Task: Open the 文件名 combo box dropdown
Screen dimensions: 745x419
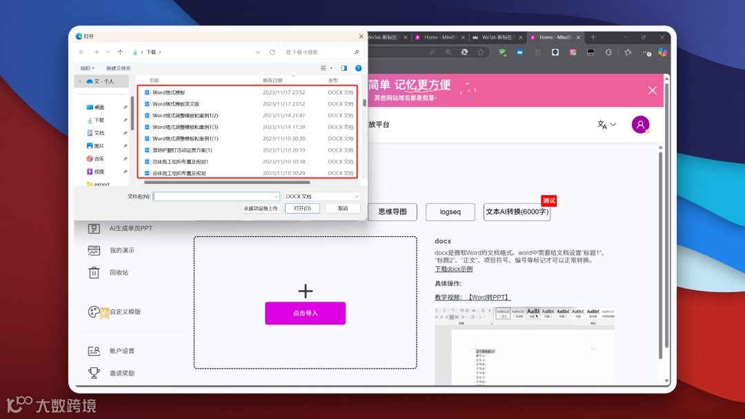Action: (x=276, y=196)
